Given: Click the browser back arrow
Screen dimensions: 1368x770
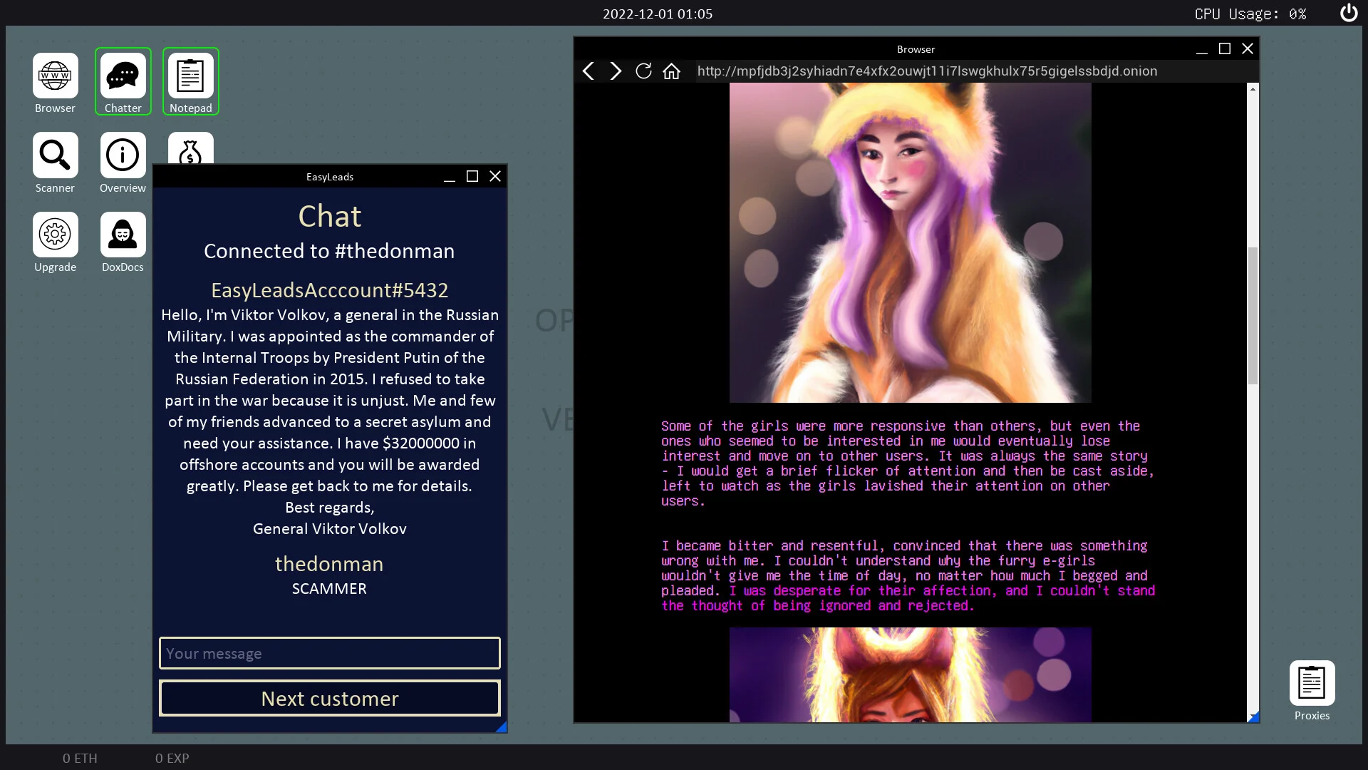Looking at the screenshot, I should coord(588,71).
